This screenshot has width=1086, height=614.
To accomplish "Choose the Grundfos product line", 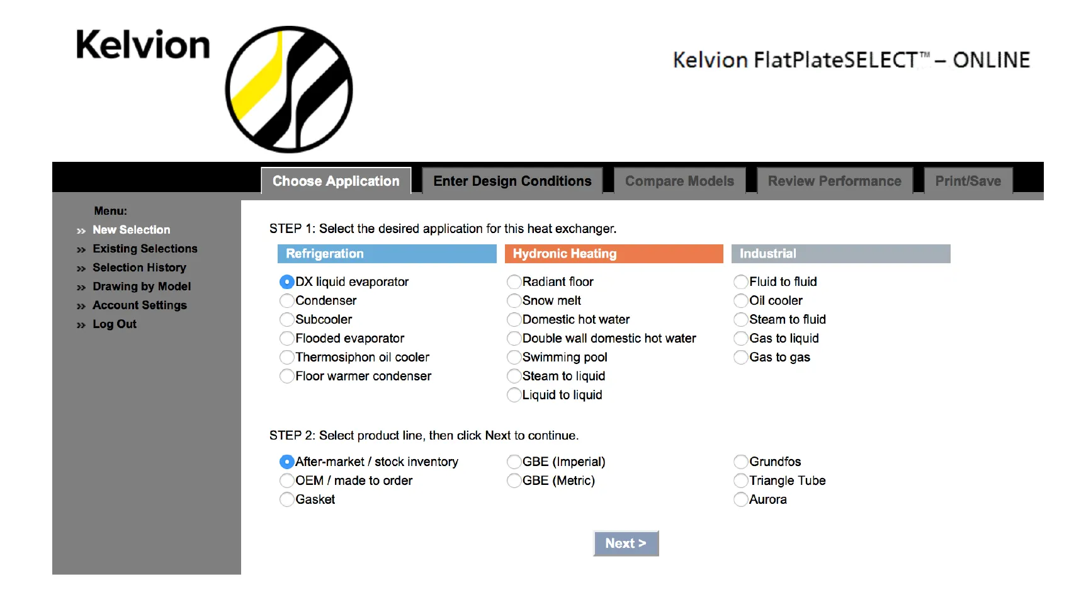I will [x=741, y=462].
